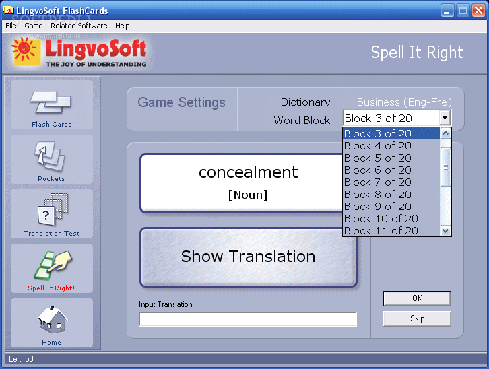The width and height of the screenshot is (489, 369).
Task: Click the Business (Eng-Fre) dictionary link
Action: tap(404, 102)
